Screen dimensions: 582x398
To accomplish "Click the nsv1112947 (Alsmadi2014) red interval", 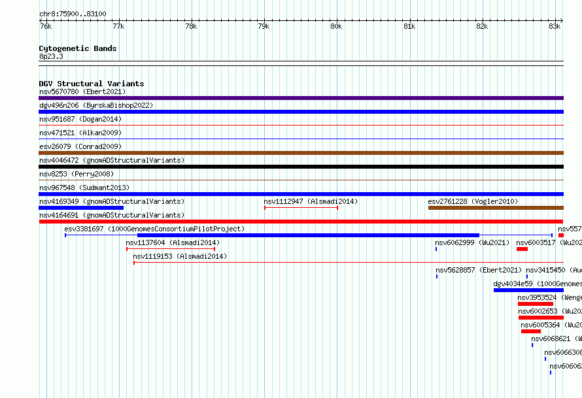I will (301, 208).
